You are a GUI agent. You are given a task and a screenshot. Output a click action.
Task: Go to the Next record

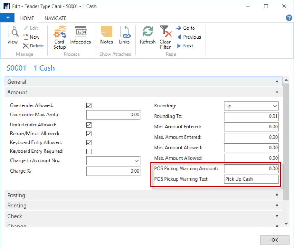(185, 46)
